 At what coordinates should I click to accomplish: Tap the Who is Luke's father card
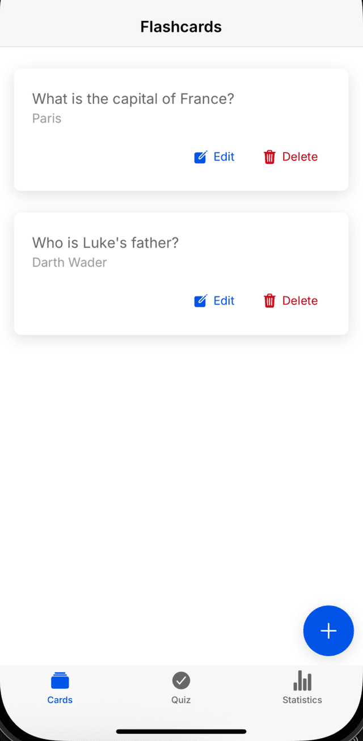105,243
